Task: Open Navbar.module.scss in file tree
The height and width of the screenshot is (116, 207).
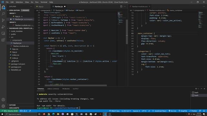Action: pos(20,46)
